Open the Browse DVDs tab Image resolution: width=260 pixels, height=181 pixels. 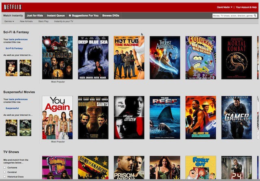click(111, 15)
